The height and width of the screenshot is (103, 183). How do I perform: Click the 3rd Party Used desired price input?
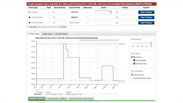coord(60,23)
